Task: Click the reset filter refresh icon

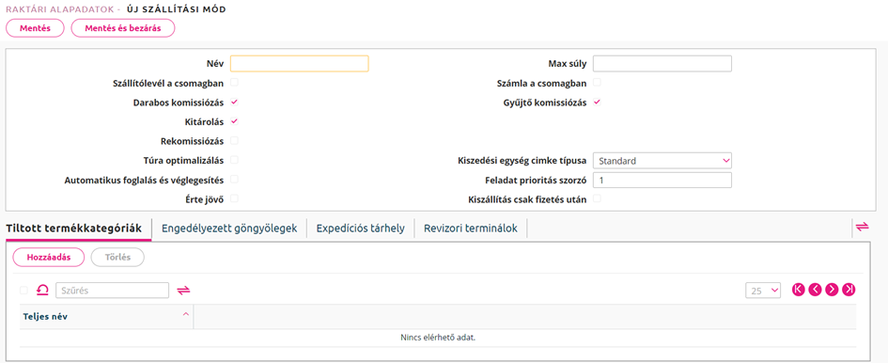Action: pos(42,291)
